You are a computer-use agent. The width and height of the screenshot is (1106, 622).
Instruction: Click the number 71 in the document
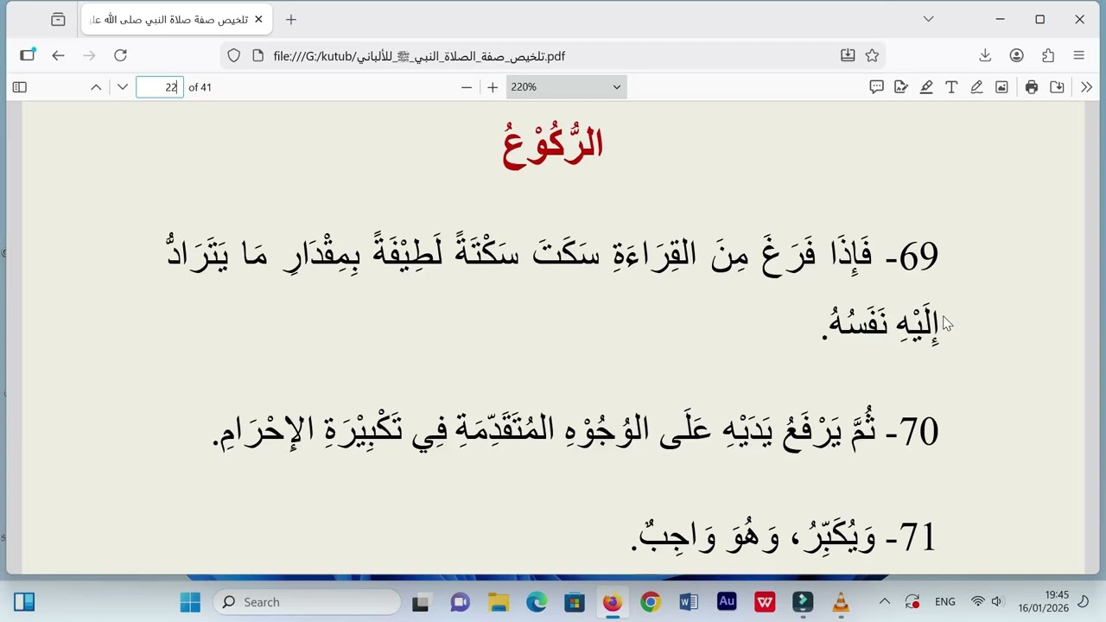[x=917, y=537]
